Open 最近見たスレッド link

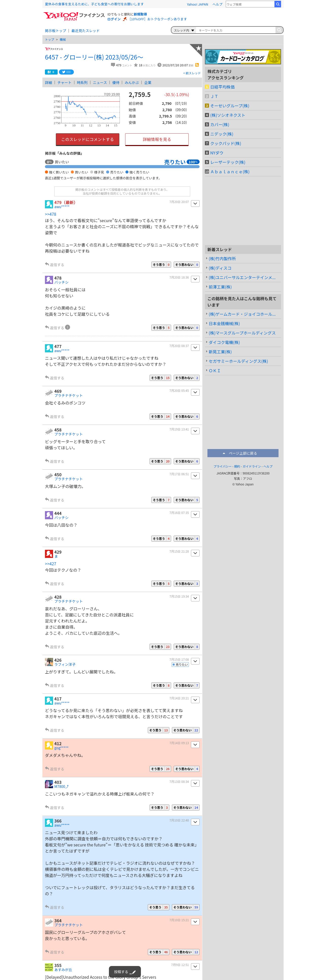pyautogui.click(x=85, y=31)
